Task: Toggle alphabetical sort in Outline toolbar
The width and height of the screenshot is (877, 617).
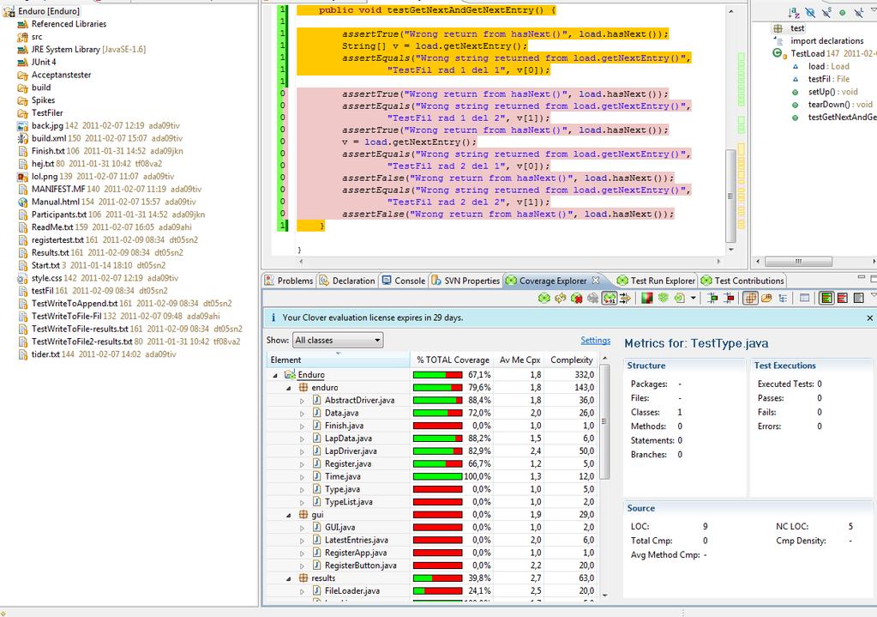Action: tap(794, 12)
